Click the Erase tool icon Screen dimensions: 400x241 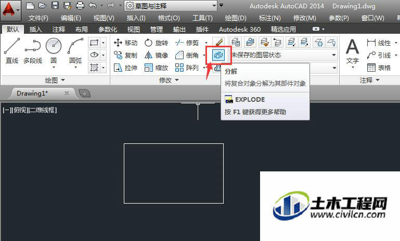coord(218,42)
